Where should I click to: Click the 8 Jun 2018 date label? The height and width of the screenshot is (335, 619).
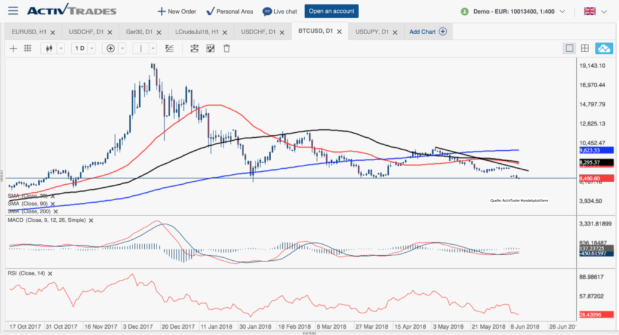[525, 327]
